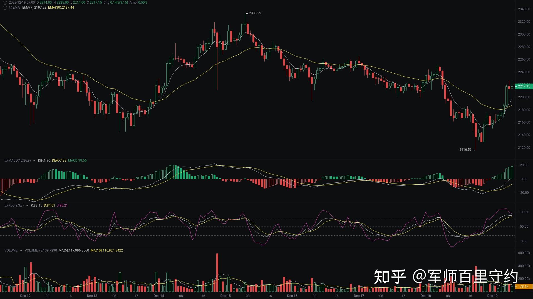
Task: Click the orange 78.1k volume tag
Action: coord(524,287)
